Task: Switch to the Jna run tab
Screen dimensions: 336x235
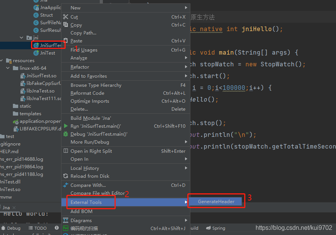Action: [x=6, y=208]
